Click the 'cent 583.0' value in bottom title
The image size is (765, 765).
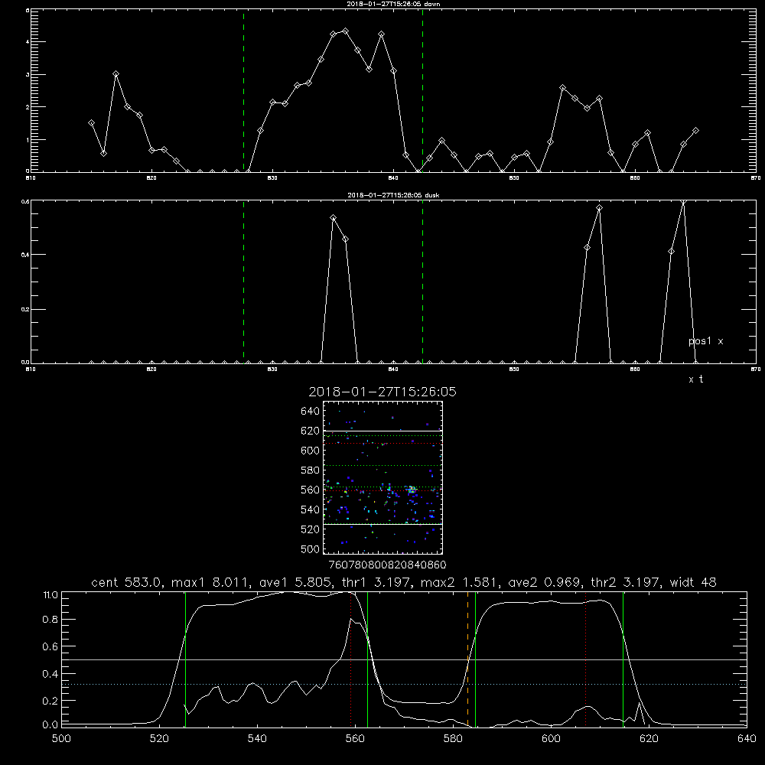[126, 582]
